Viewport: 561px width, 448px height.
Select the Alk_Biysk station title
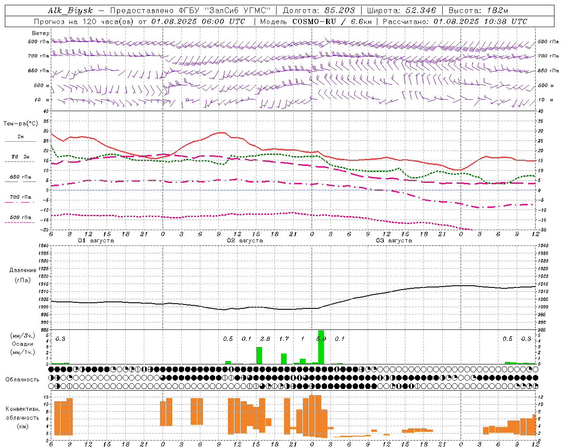click(70, 11)
